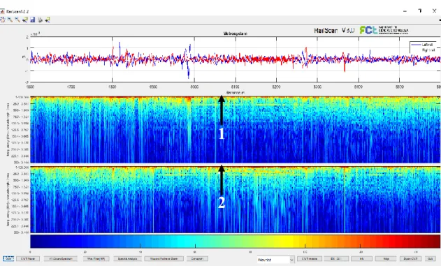Click the Open button at bottom left
The width and height of the screenshot is (441, 266).
(8, 259)
